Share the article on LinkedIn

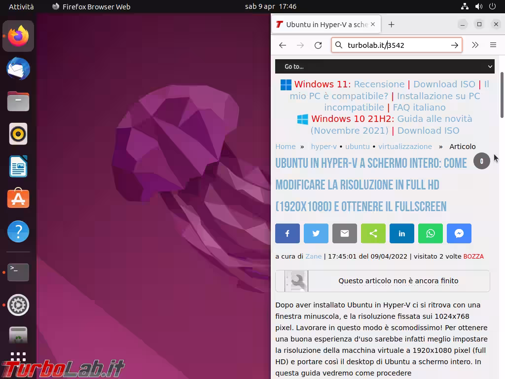tap(402, 233)
